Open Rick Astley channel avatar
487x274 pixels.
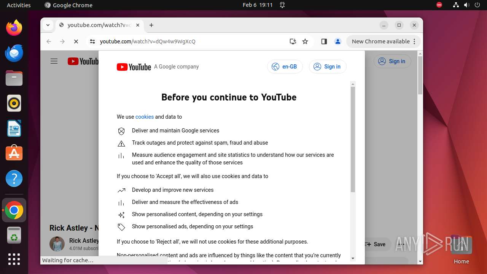[x=57, y=244]
